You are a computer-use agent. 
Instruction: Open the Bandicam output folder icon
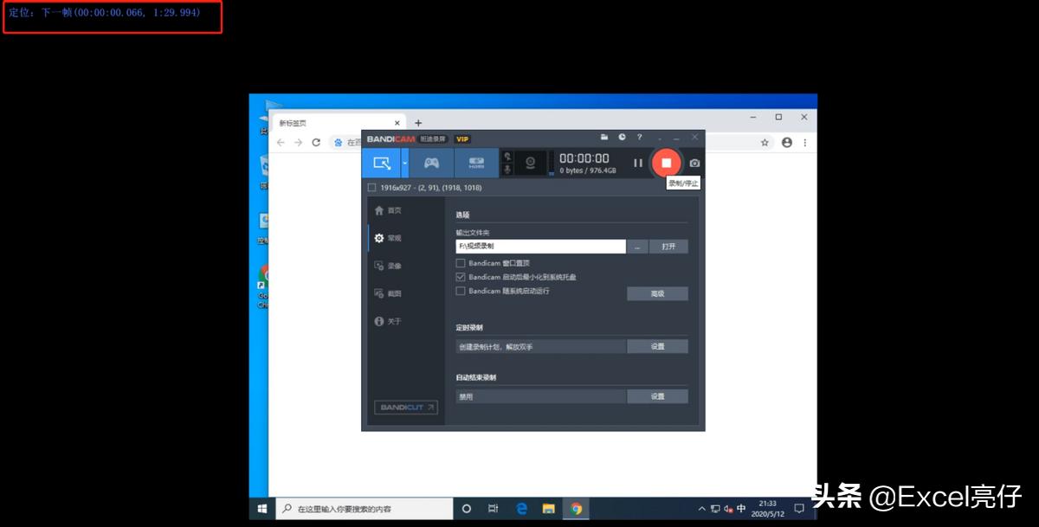(605, 138)
